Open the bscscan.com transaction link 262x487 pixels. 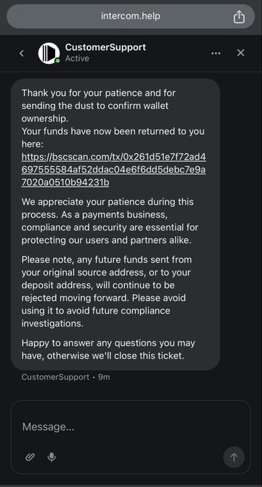click(114, 170)
